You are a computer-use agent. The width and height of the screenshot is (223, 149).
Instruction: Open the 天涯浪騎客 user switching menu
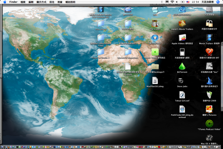coord(208,2)
